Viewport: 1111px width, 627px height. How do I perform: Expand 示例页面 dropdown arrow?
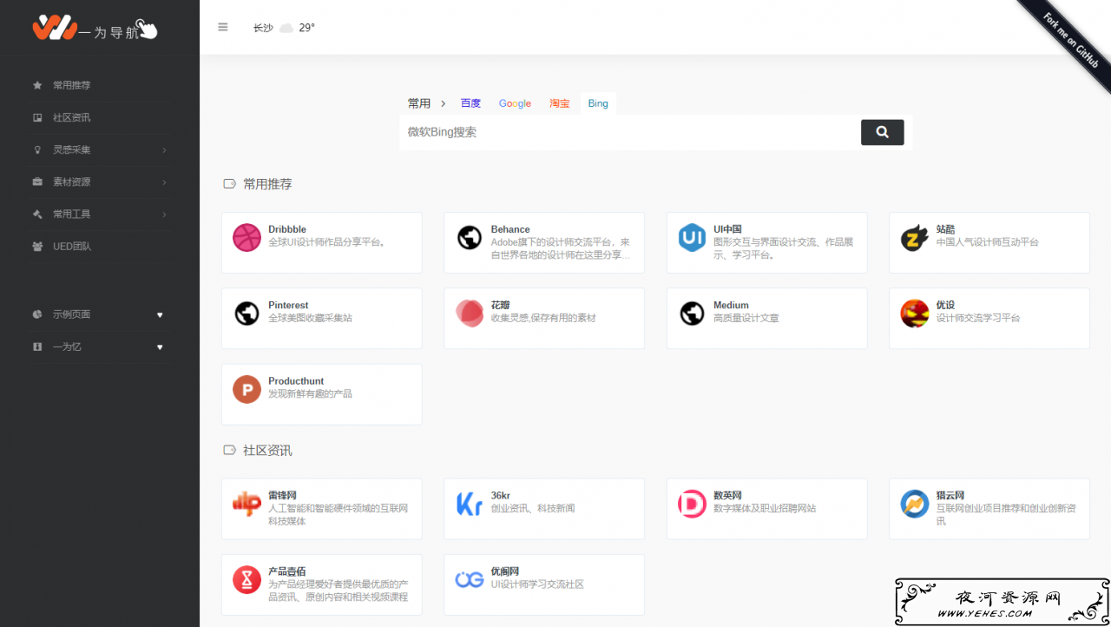(x=160, y=314)
